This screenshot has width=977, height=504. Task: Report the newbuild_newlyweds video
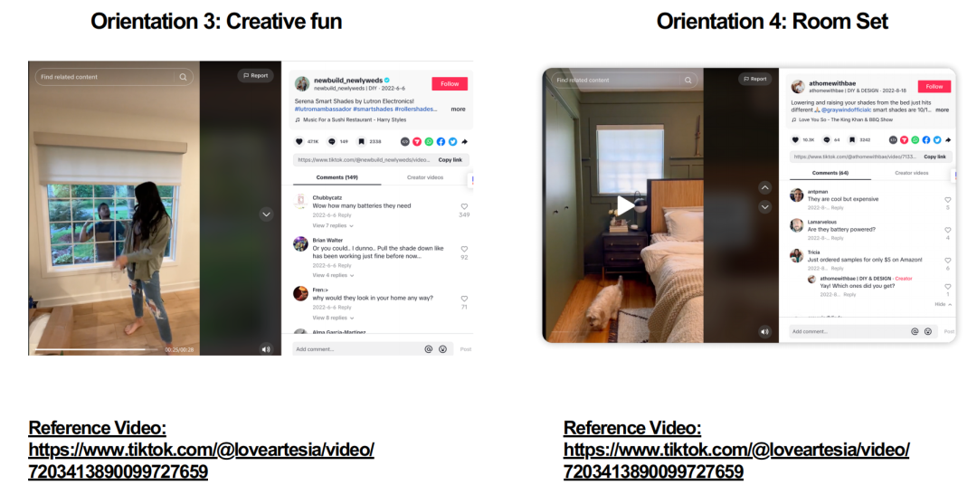(x=255, y=75)
